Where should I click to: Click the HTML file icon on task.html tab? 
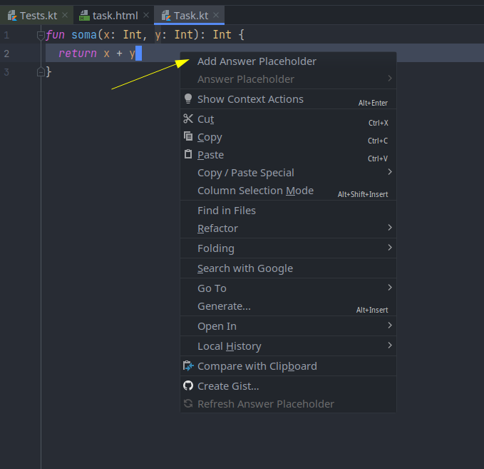tap(84, 16)
